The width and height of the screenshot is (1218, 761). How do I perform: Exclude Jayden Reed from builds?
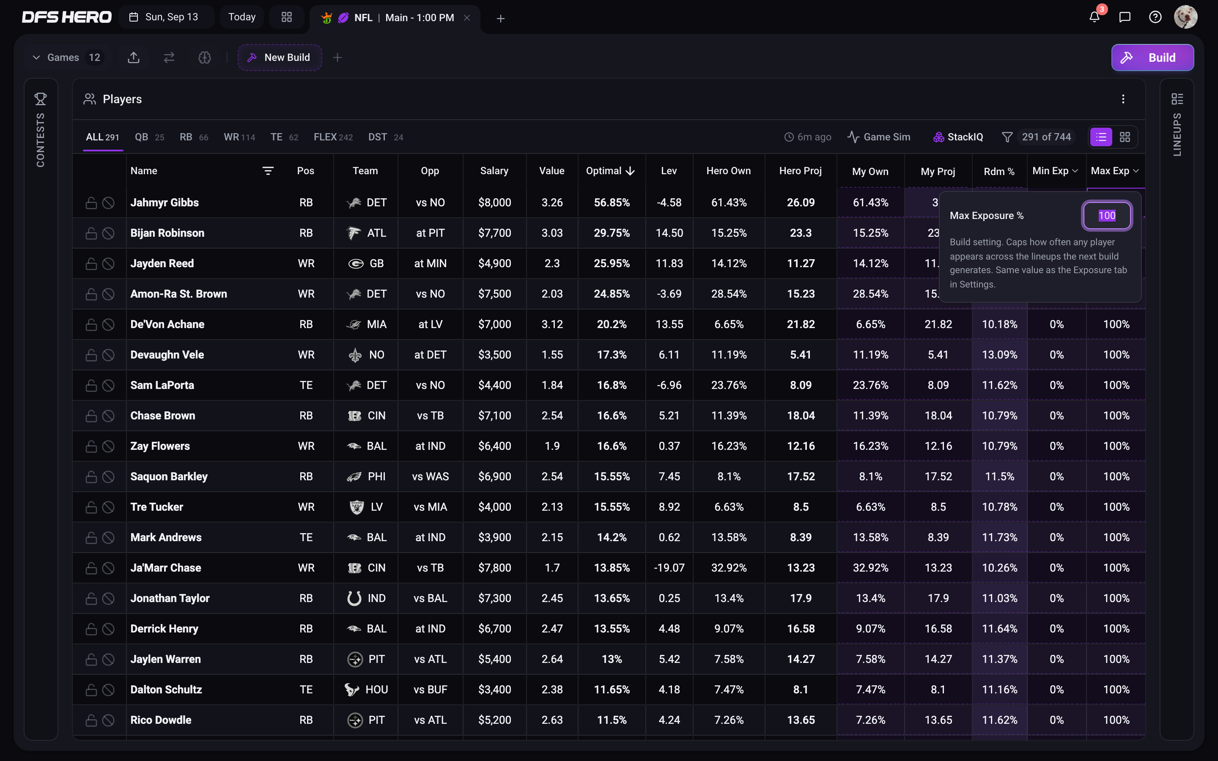pyautogui.click(x=108, y=264)
